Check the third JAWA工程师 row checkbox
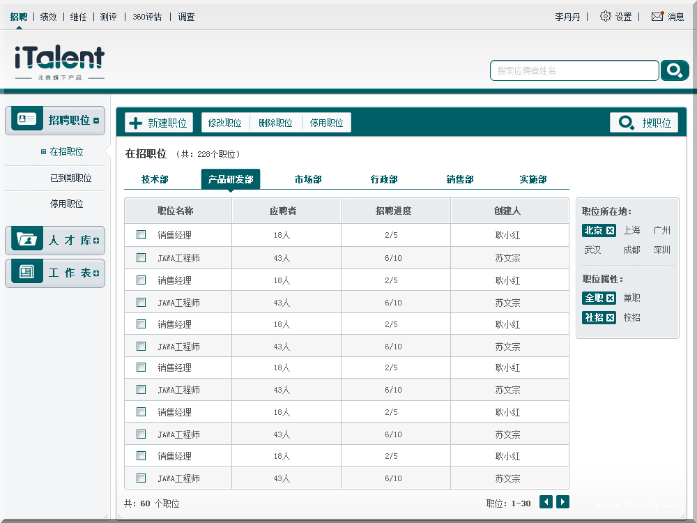 pos(141,346)
